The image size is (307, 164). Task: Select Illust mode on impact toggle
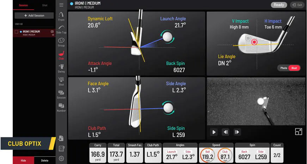coord(294,68)
